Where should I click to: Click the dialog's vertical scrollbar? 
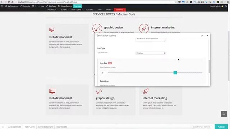tap(209, 67)
